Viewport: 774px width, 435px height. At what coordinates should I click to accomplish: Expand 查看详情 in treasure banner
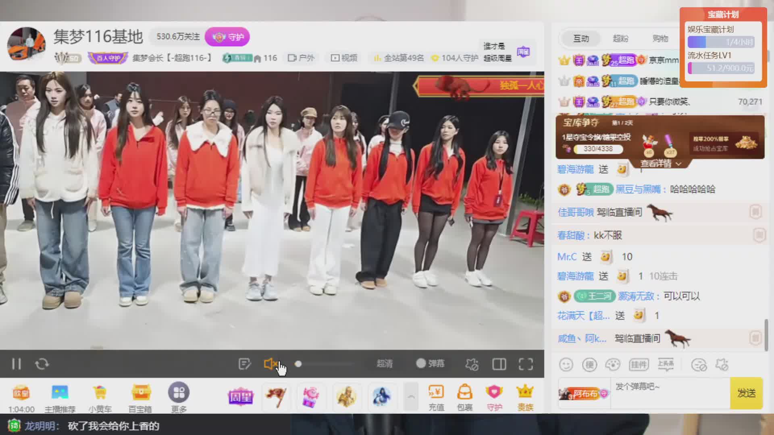tap(660, 164)
